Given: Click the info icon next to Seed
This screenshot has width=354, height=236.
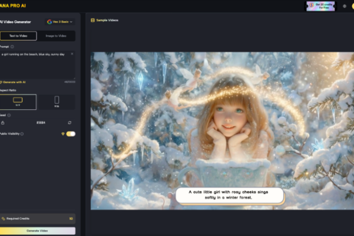Looking at the screenshot, I should 9,115.
